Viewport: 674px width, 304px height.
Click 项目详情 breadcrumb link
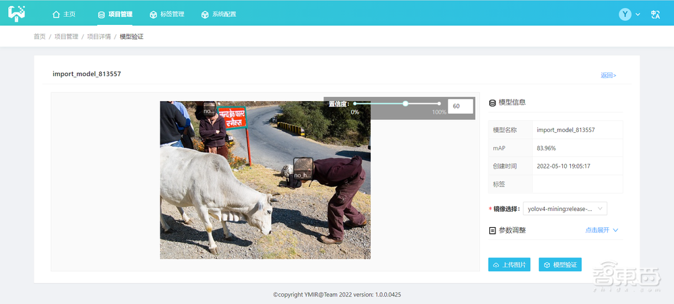99,36
